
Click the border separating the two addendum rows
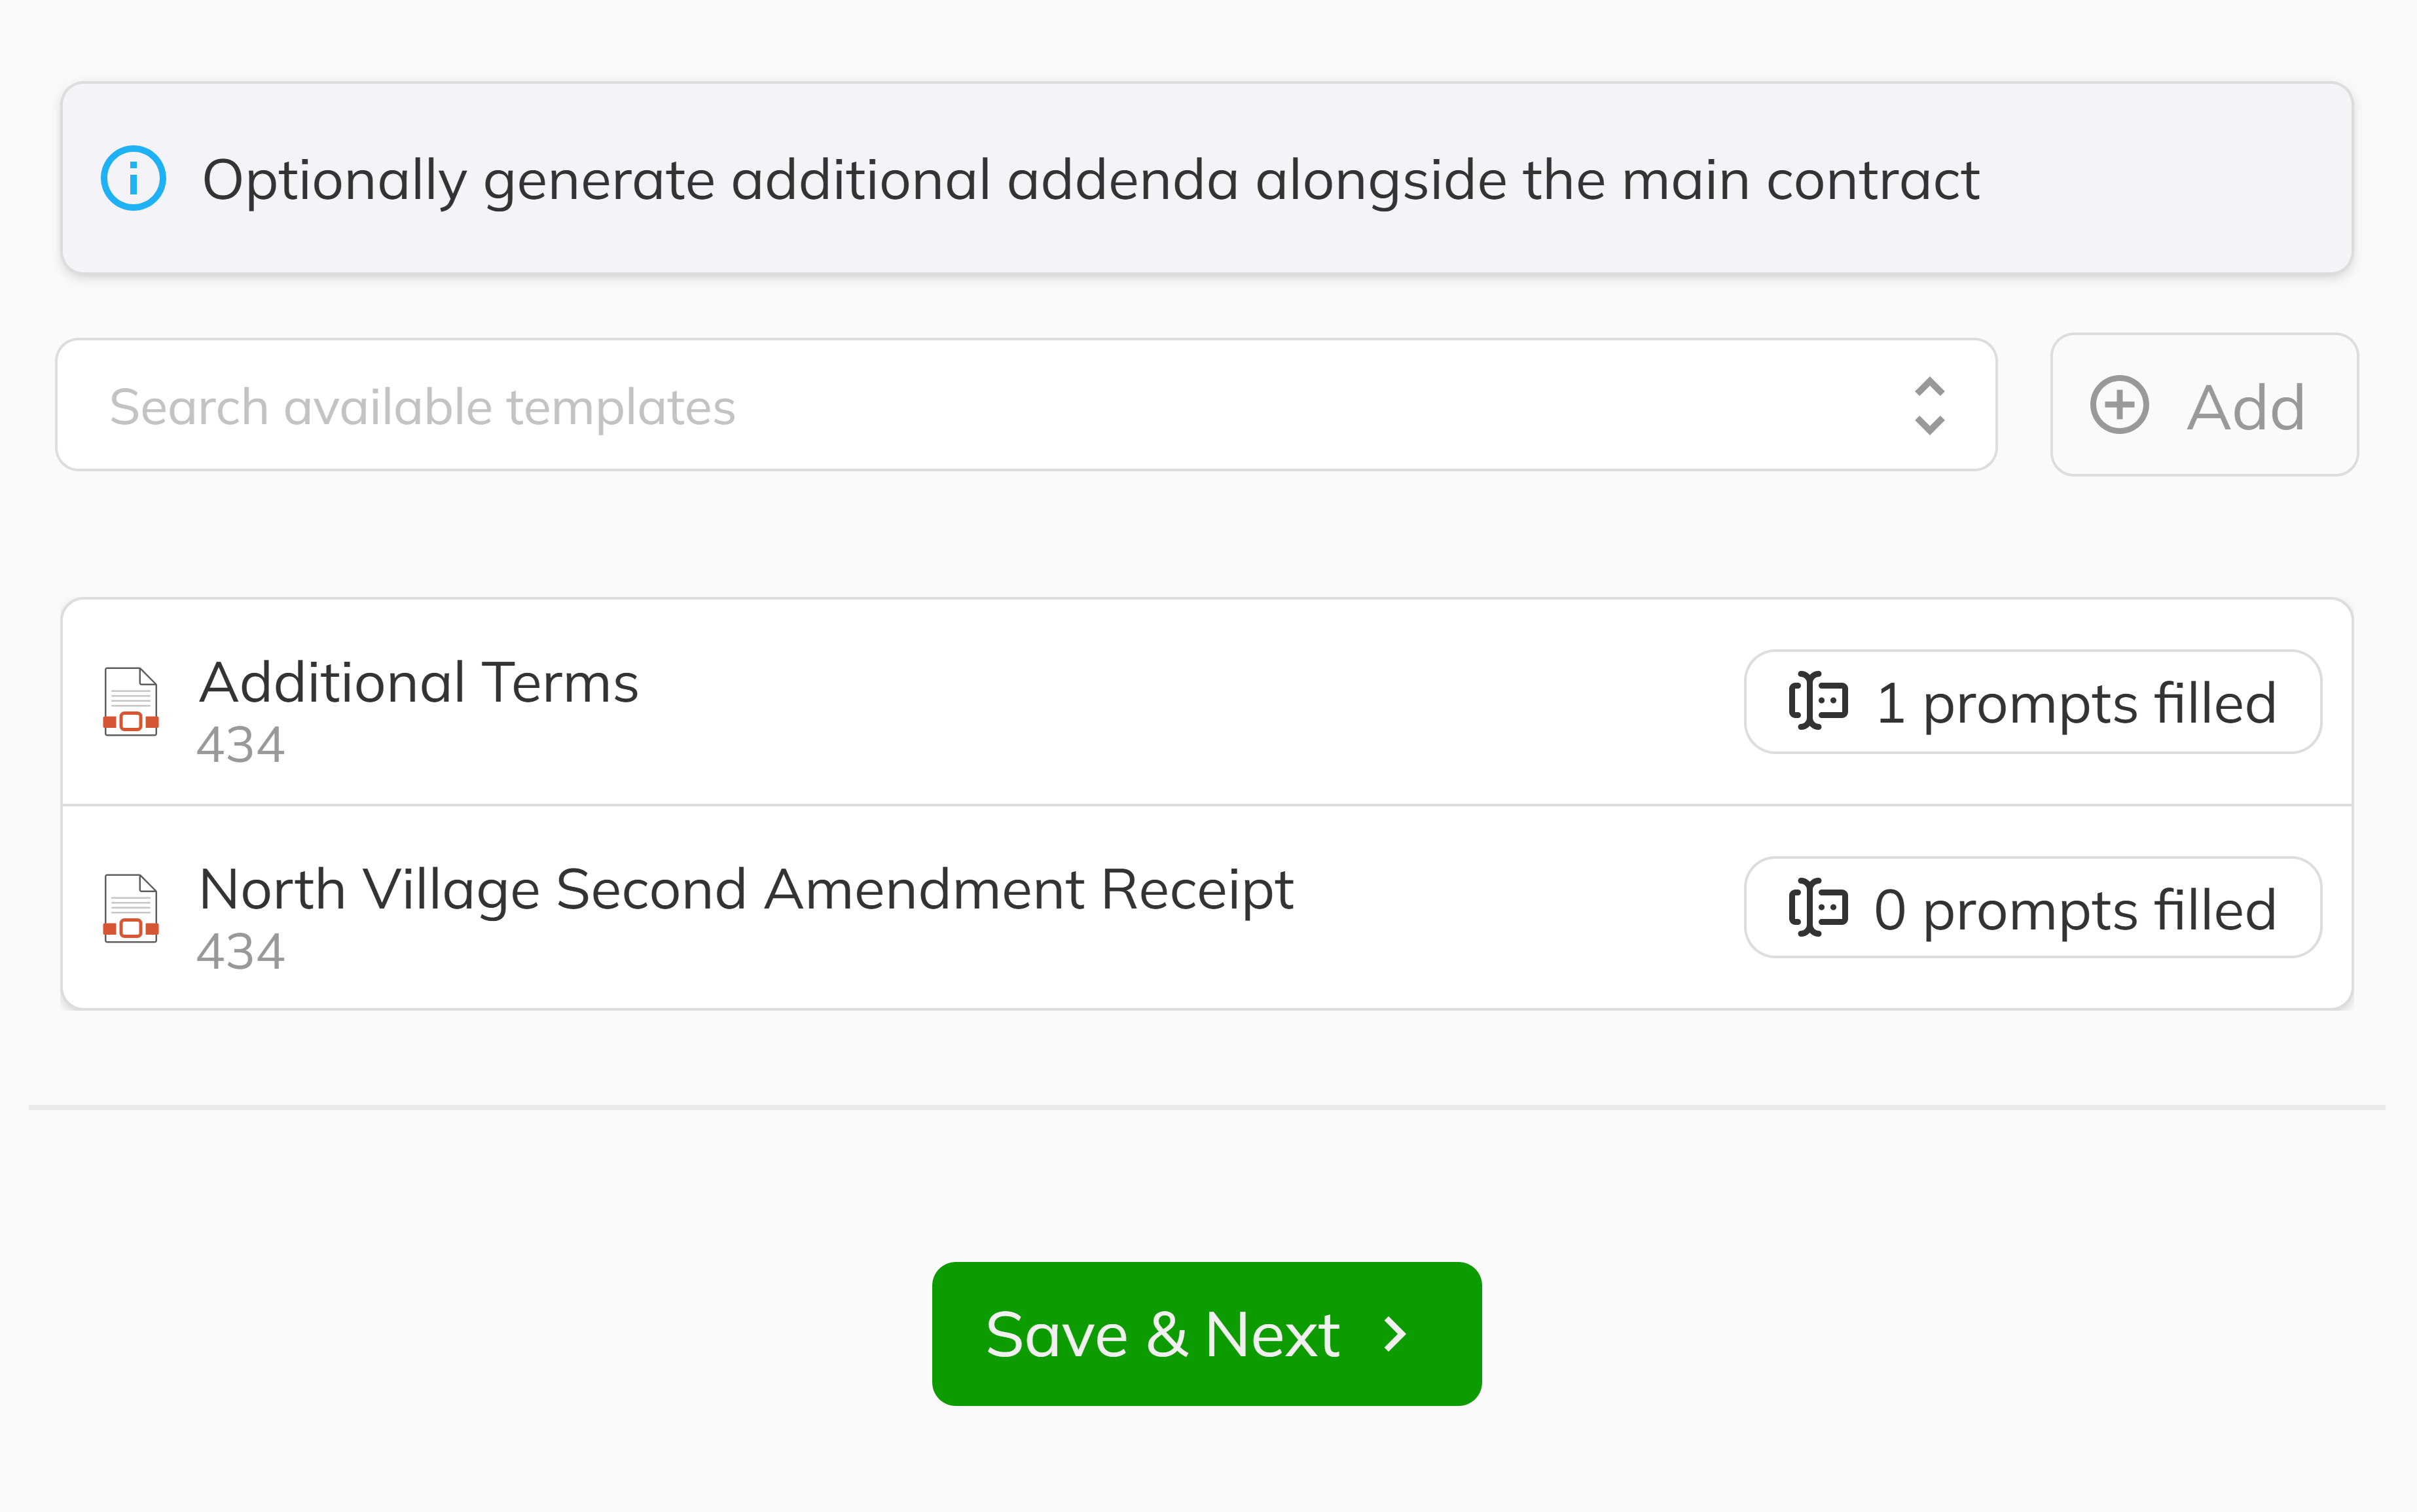click(1207, 805)
